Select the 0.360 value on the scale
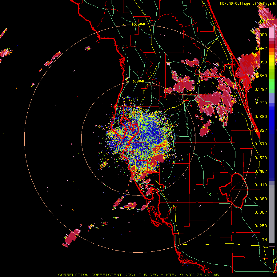Viewport: 277px width, 277px height. (x=261, y=199)
